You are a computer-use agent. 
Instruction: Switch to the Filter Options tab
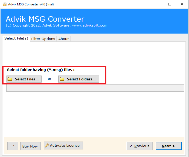tap(43, 39)
